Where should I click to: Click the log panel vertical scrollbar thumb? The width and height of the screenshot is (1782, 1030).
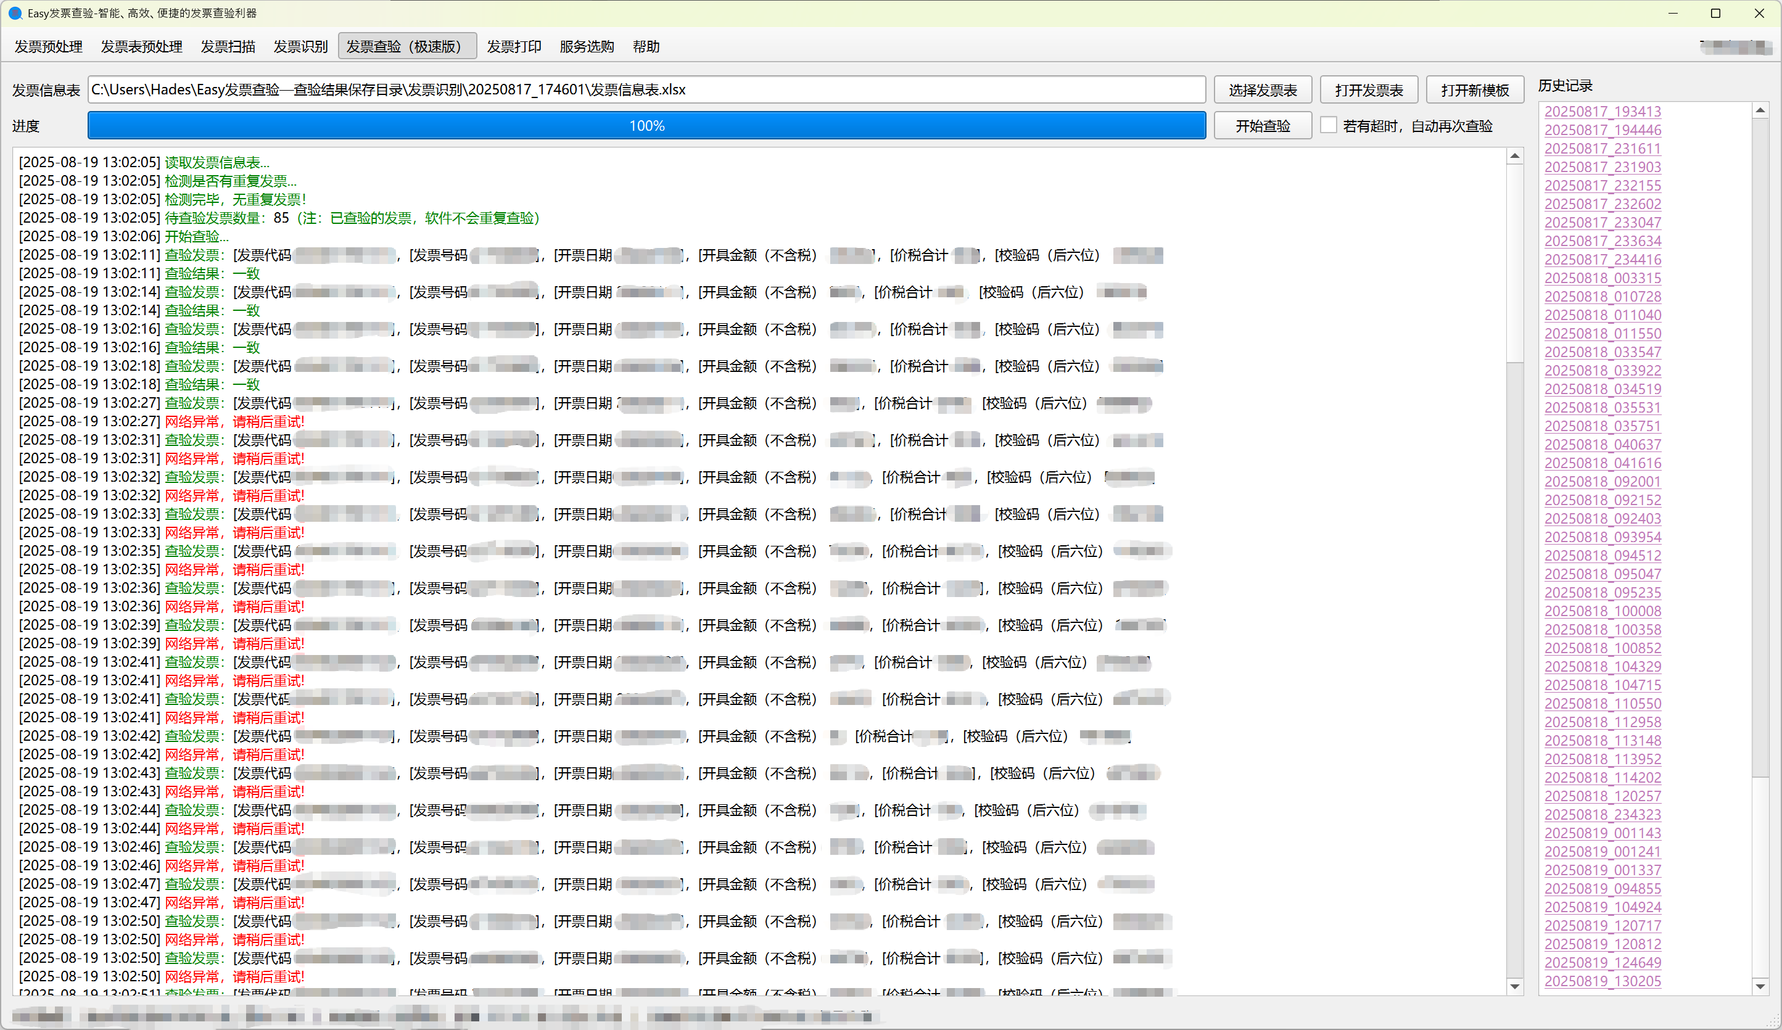[1514, 262]
